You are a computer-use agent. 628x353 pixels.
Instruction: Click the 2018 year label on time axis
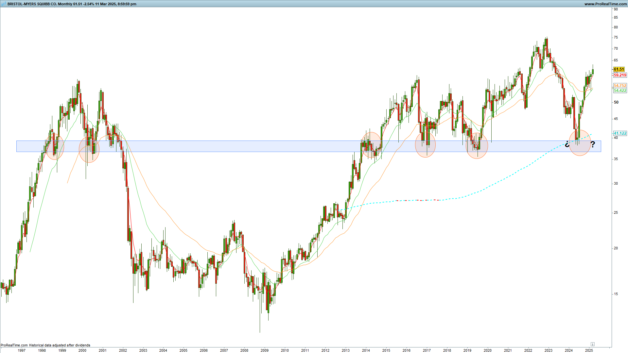[447, 350]
